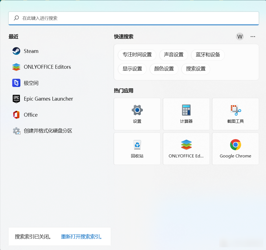Open Epic Games Launcher icon
266x250 pixels.
coord(16,99)
